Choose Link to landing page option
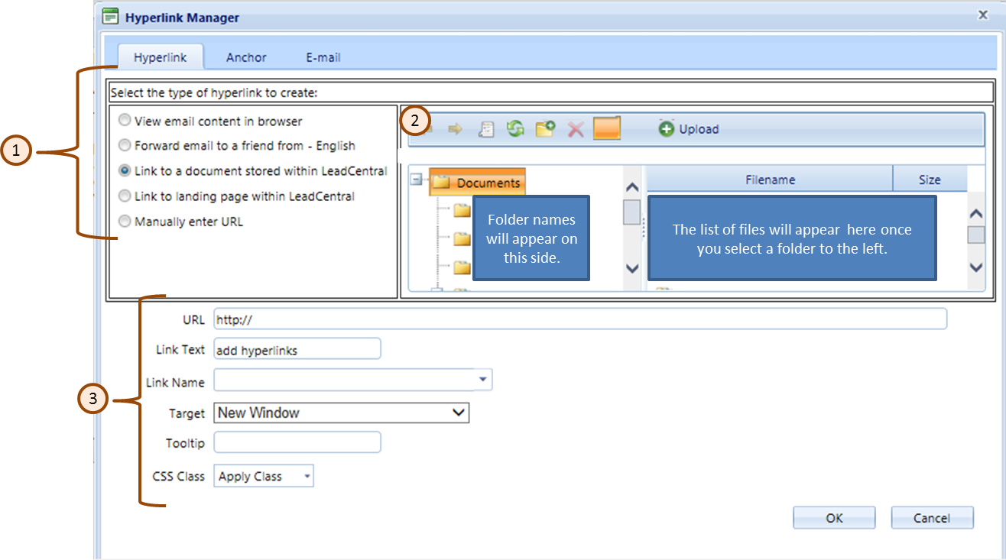The height and width of the screenshot is (560, 1006). pyautogui.click(x=125, y=196)
